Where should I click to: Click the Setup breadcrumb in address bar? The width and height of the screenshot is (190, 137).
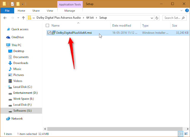(103, 18)
